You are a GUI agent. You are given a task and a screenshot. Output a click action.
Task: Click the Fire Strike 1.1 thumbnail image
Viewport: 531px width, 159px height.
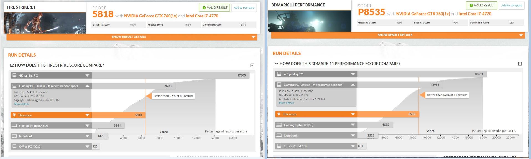pos(45,23)
